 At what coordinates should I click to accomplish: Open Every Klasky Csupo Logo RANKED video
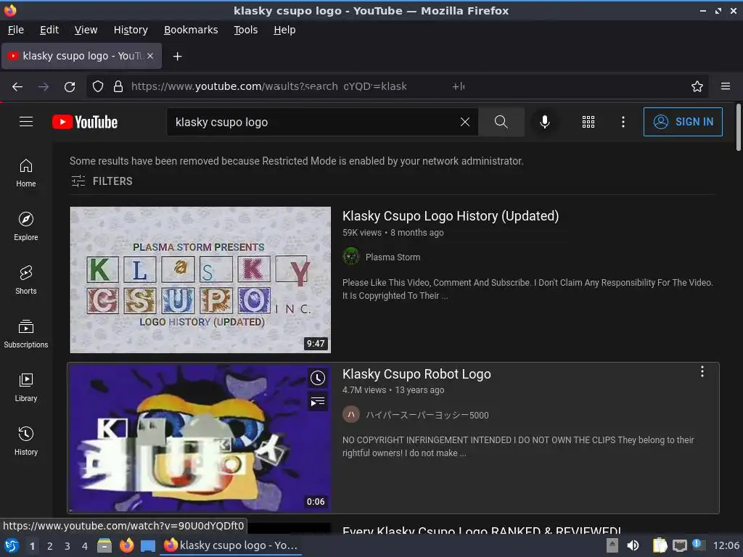(482, 530)
